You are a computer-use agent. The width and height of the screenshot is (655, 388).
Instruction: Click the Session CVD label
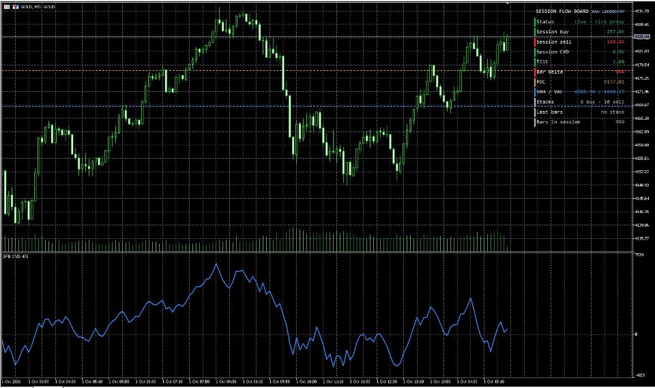pyautogui.click(x=553, y=52)
